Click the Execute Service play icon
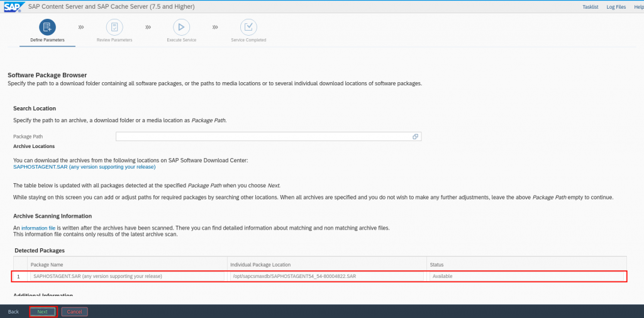Viewport: 644px width, 318px height. tap(181, 27)
